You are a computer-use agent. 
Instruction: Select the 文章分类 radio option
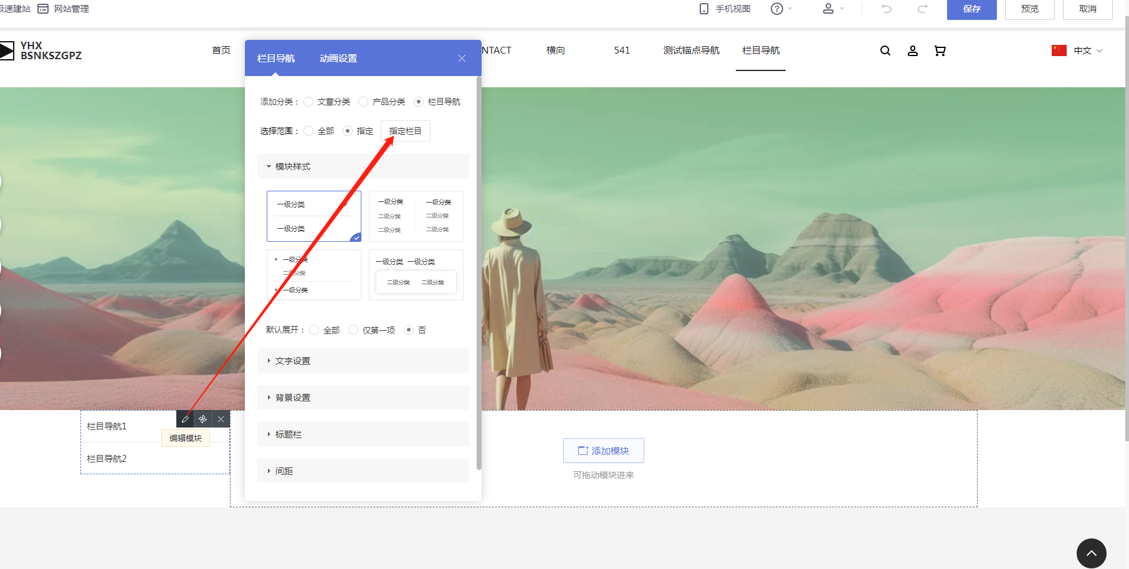tap(309, 102)
